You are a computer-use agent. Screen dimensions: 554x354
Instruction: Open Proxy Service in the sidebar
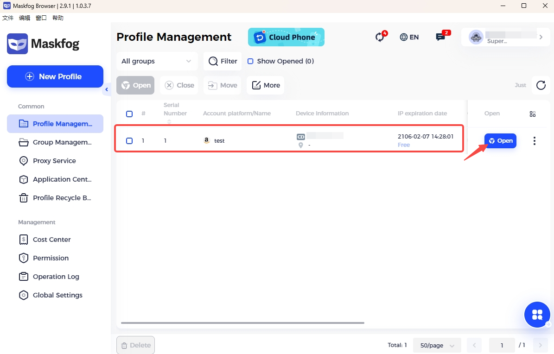[x=55, y=161]
